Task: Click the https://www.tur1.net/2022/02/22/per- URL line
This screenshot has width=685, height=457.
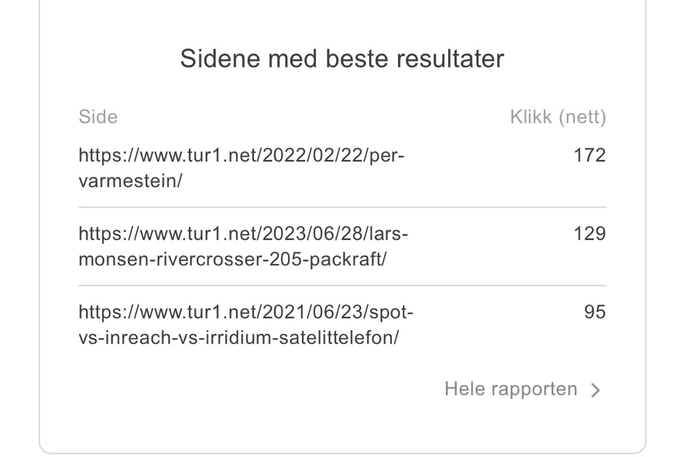Action: tap(241, 155)
